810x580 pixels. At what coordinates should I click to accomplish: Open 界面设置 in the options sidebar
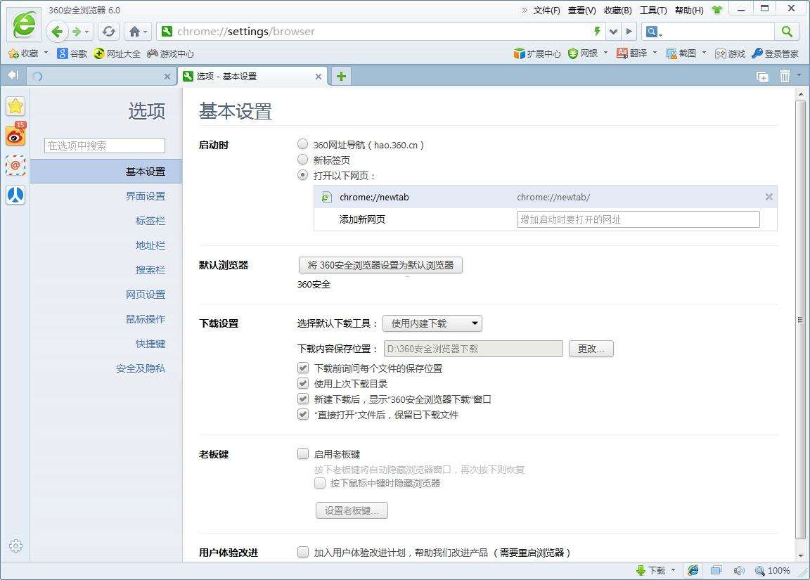click(x=146, y=196)
